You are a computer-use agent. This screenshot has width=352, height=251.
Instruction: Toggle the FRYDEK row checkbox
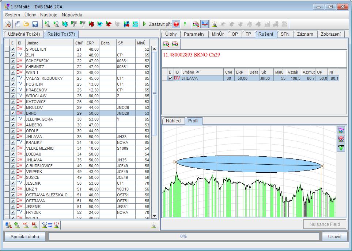[x=13, y=212]
